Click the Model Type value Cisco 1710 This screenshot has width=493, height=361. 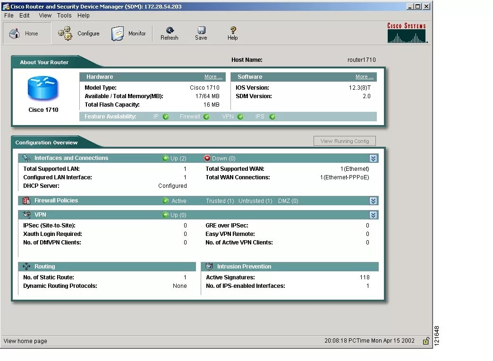point(204,88)
